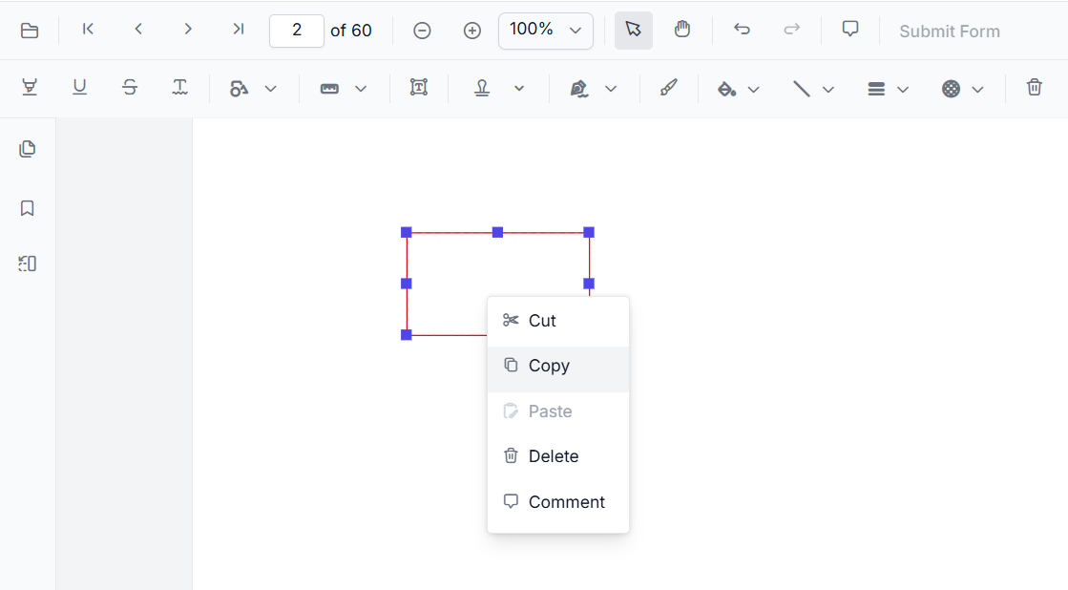Choose Comment from the context menu

pos(566,501)
